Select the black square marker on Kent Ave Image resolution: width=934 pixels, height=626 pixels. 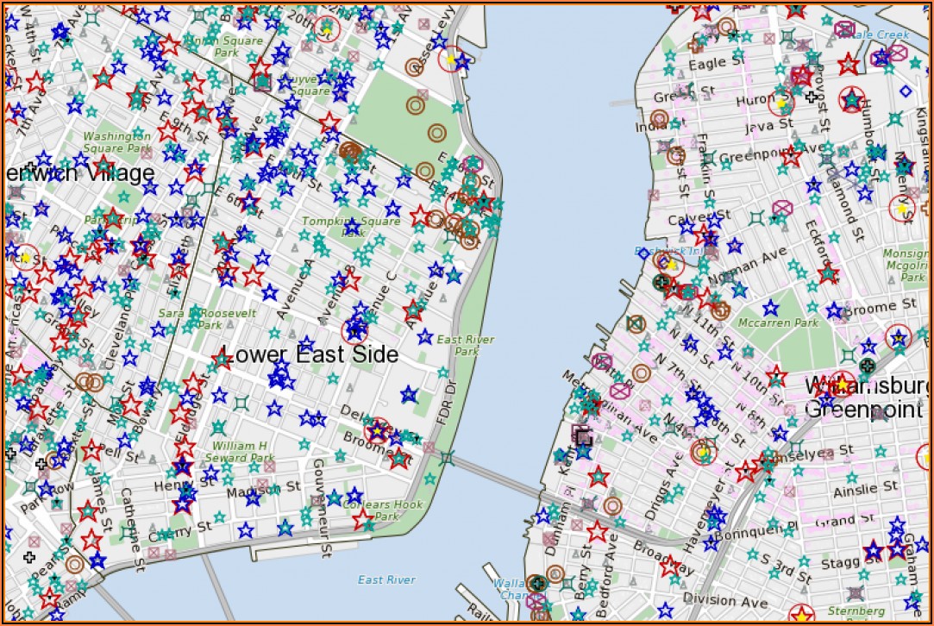pos(584,438)
